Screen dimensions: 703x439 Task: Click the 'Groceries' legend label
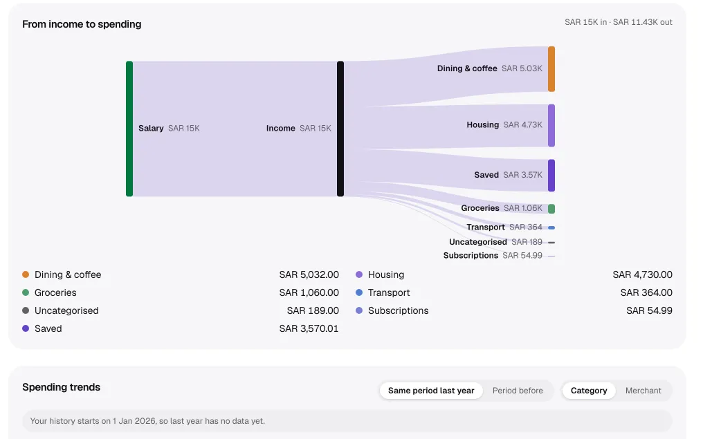coord(55,292)
